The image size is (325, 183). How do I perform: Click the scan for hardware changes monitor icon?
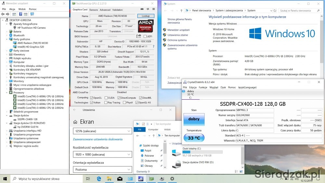(32, 14)
